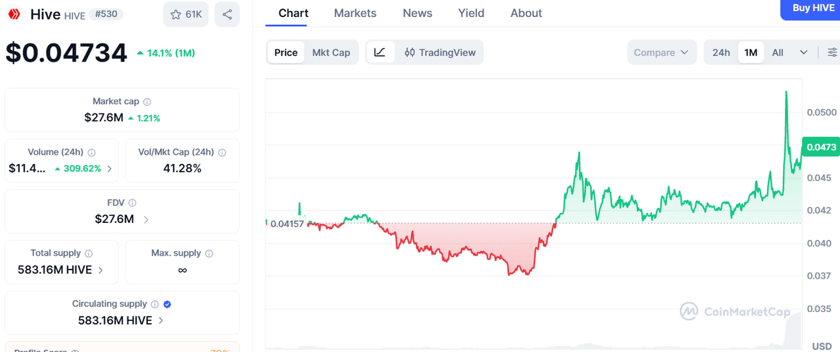
Task: Select the line chart mode
Action: [x=380, y=52]
